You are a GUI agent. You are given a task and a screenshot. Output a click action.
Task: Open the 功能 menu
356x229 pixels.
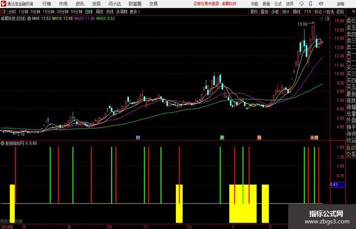click(x=255, y=4)
